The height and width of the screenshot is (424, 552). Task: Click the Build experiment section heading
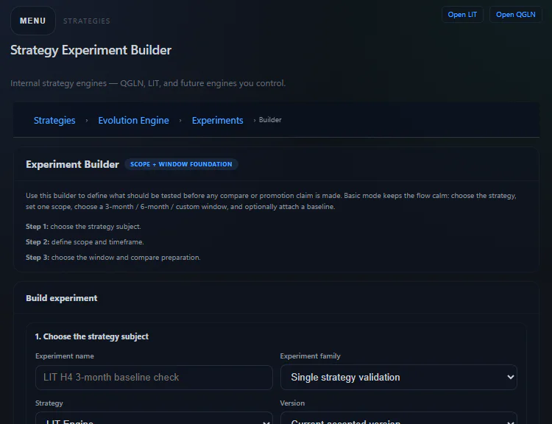click(61, 298)
